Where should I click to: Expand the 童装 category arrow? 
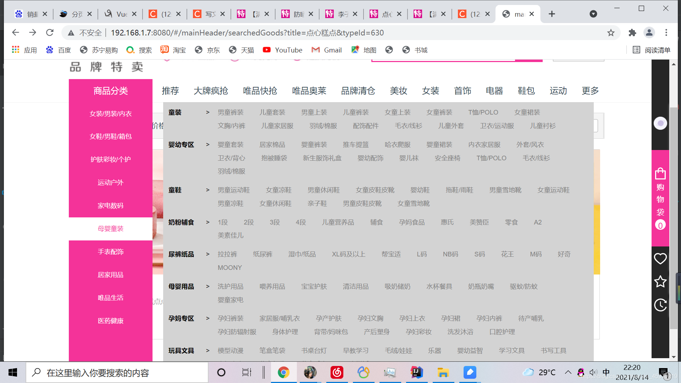click(x=208, y=112)
